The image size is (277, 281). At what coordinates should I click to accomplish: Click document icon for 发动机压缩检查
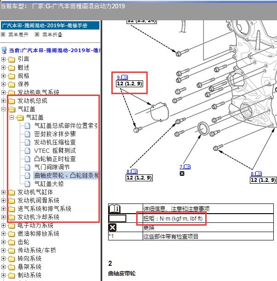(27, 142)
